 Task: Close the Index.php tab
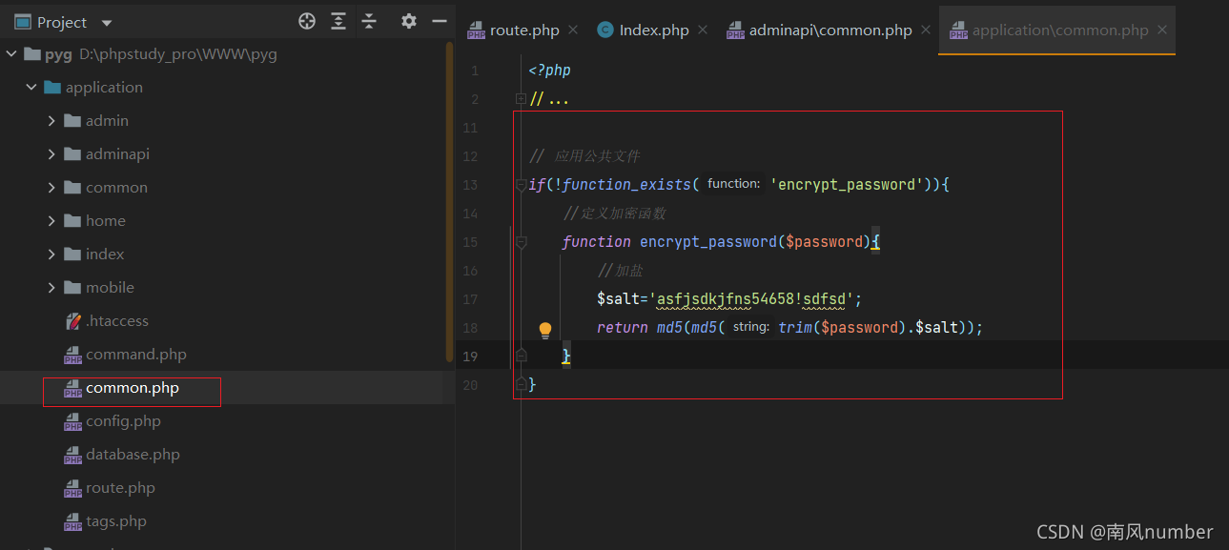(703, 31)
